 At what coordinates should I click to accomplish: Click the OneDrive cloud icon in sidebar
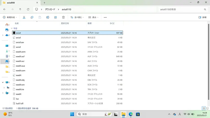click(7, 35)
